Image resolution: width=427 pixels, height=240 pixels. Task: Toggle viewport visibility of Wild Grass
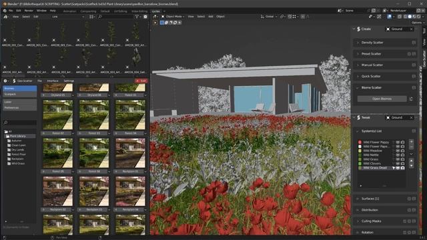398,159
